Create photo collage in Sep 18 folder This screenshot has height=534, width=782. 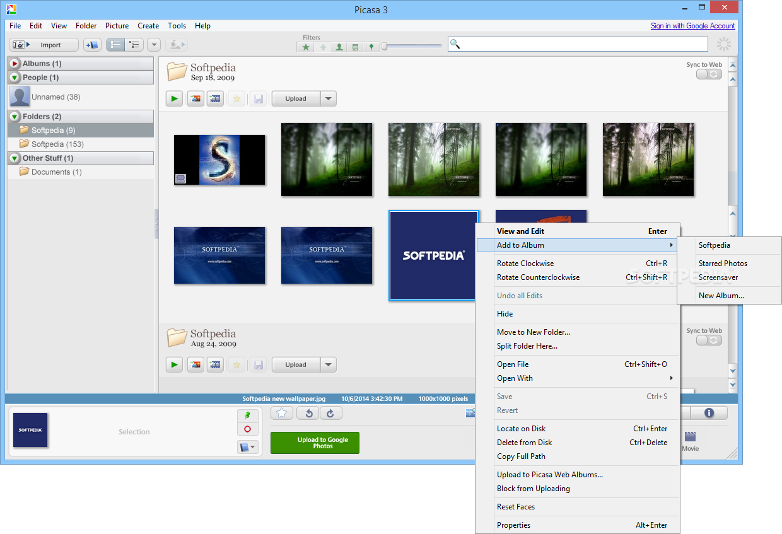(x=195, y=98)
